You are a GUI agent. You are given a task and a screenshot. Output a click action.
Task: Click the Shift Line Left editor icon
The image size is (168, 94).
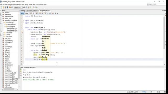(49, 13)
